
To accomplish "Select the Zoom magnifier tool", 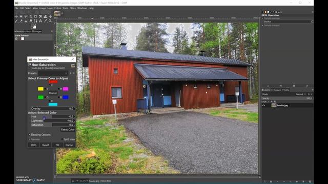I will [50, 21].
